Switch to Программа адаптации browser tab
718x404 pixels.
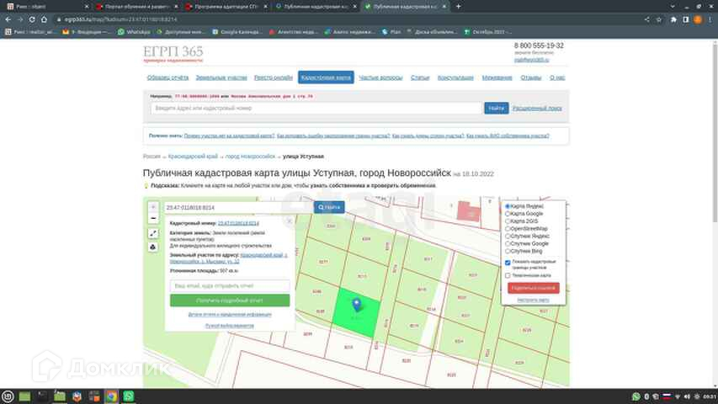(x=226, y=7)
